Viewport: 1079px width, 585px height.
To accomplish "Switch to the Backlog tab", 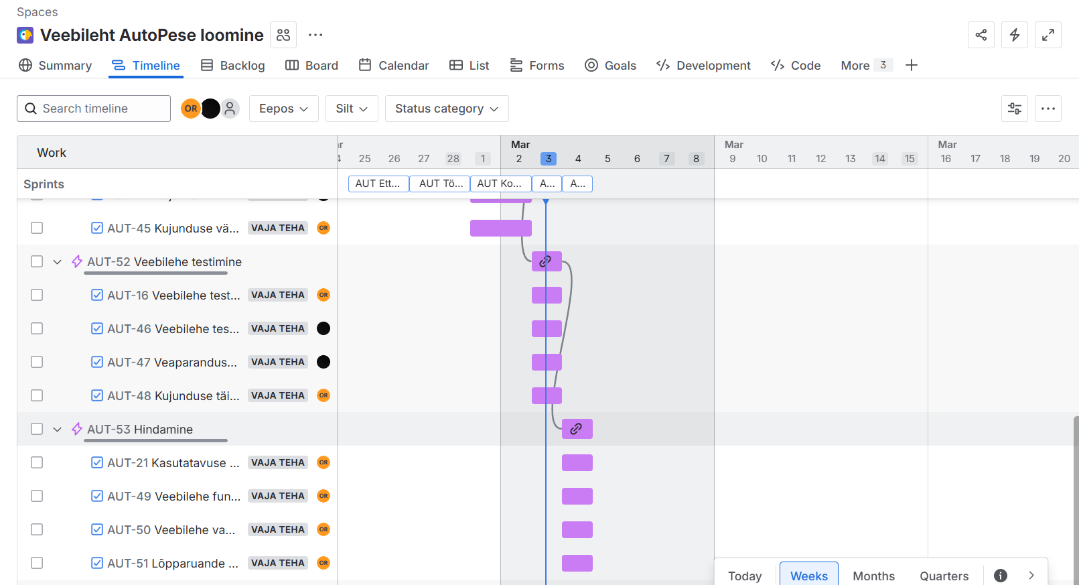I will [x=233, y=65].
